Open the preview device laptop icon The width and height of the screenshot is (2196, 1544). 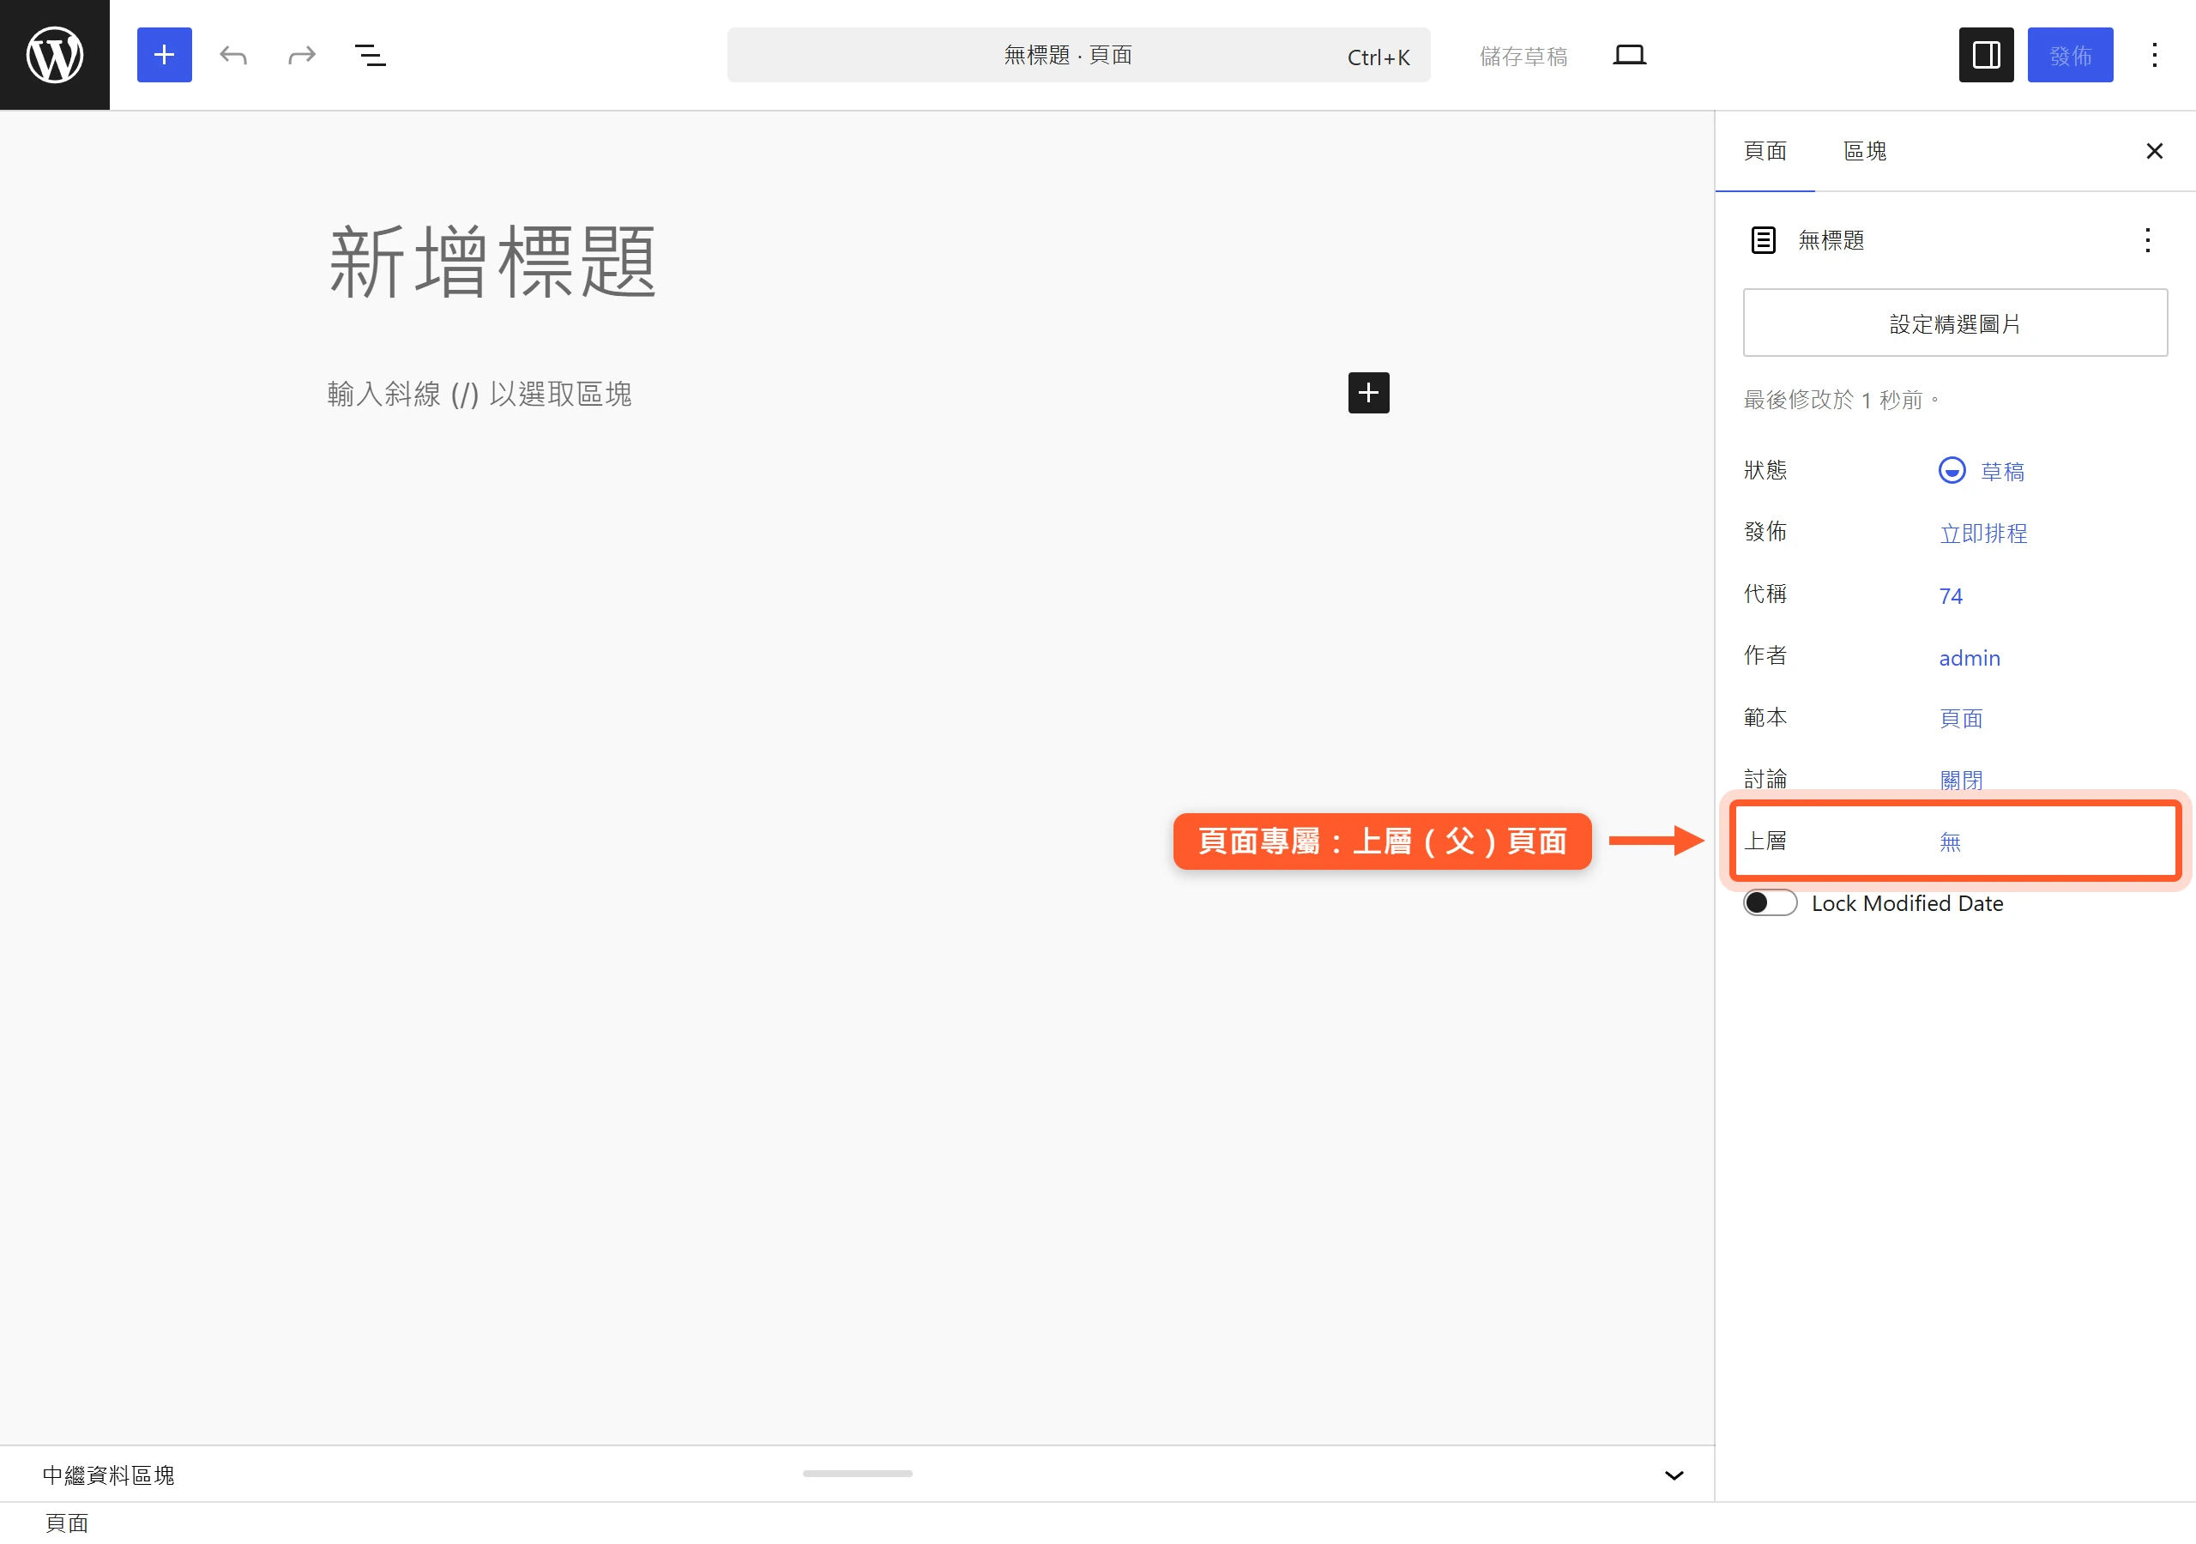[x=1629, y=55]
